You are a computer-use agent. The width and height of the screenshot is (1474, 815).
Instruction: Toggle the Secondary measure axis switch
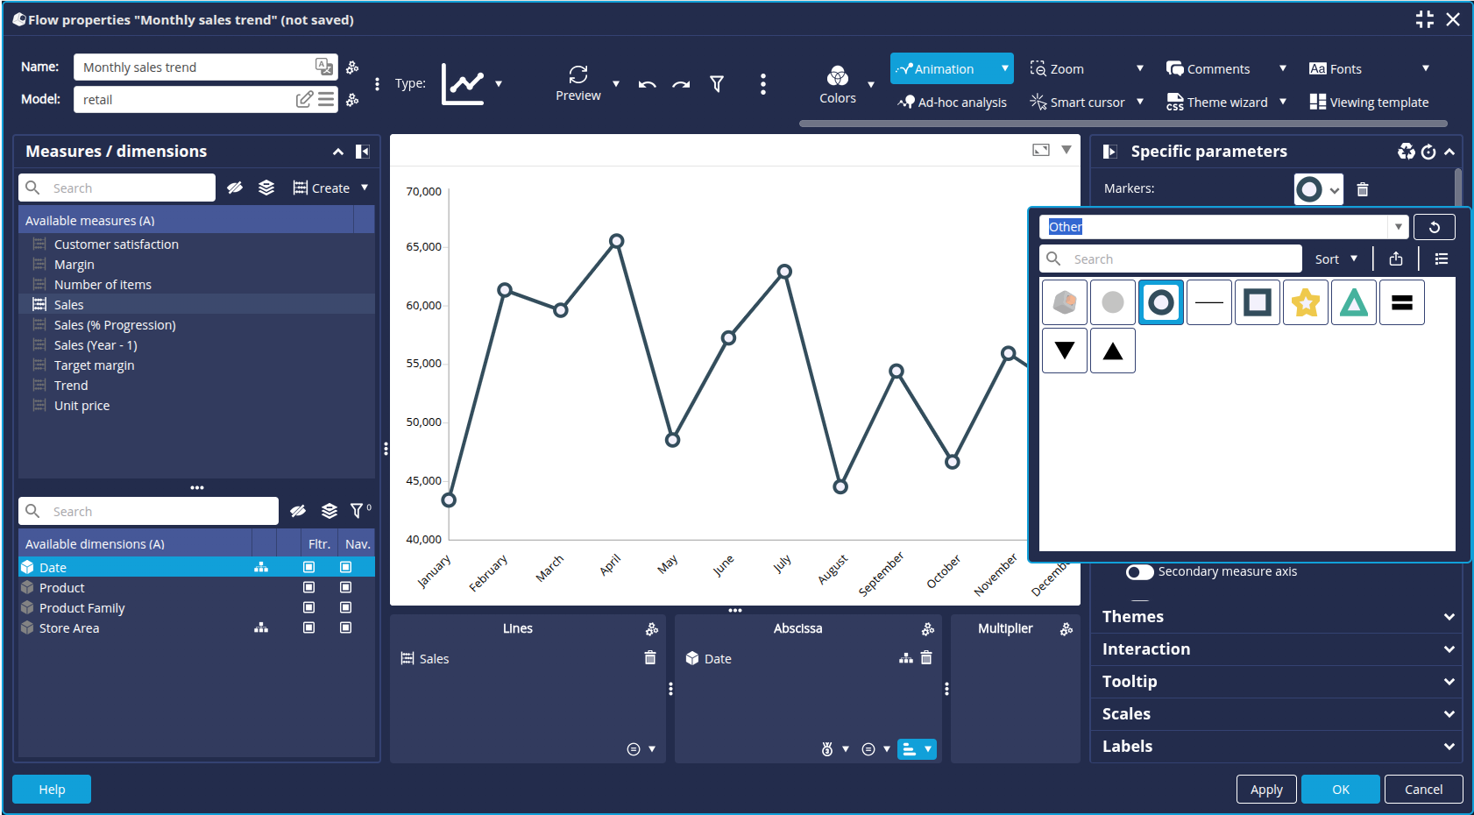(1139, 572)
